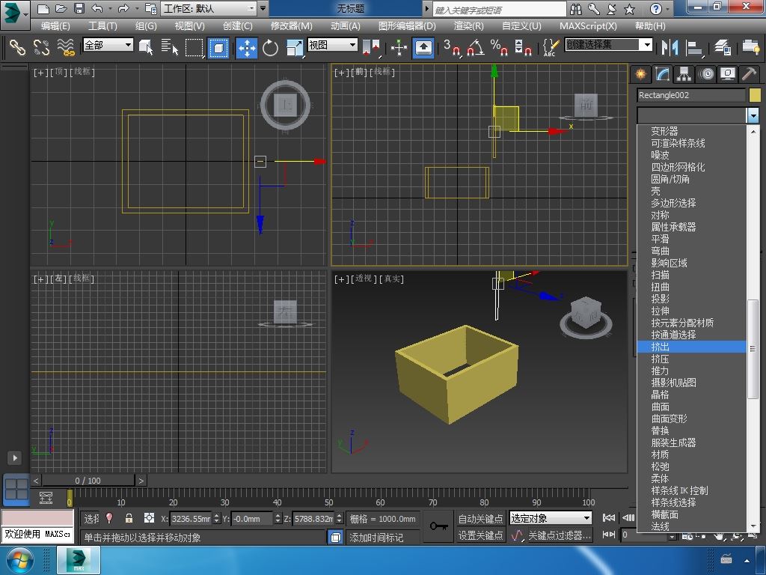Open the MAXScript(X) menu

coord(588,26)
